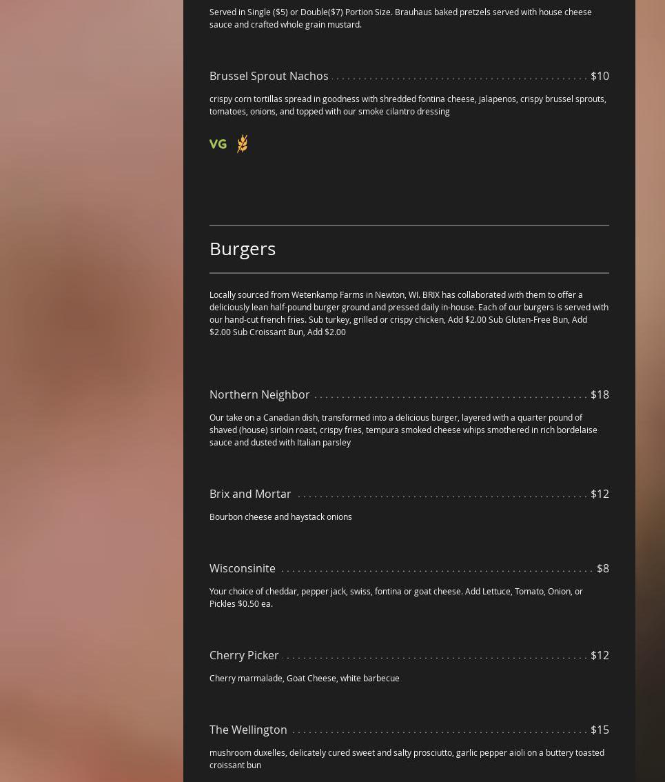
Task: Click the mushroom duxelles description text
Action: click(407, 759)
